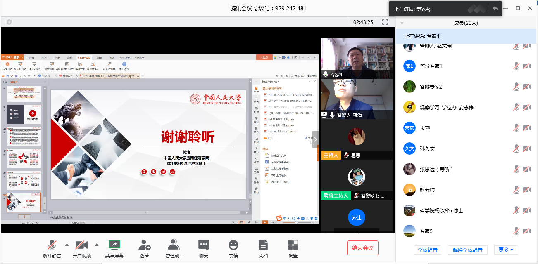Screen dimensions: 538x264
Task: Expand audio options arrow beside 解除静音
Action: coord(67,244)
